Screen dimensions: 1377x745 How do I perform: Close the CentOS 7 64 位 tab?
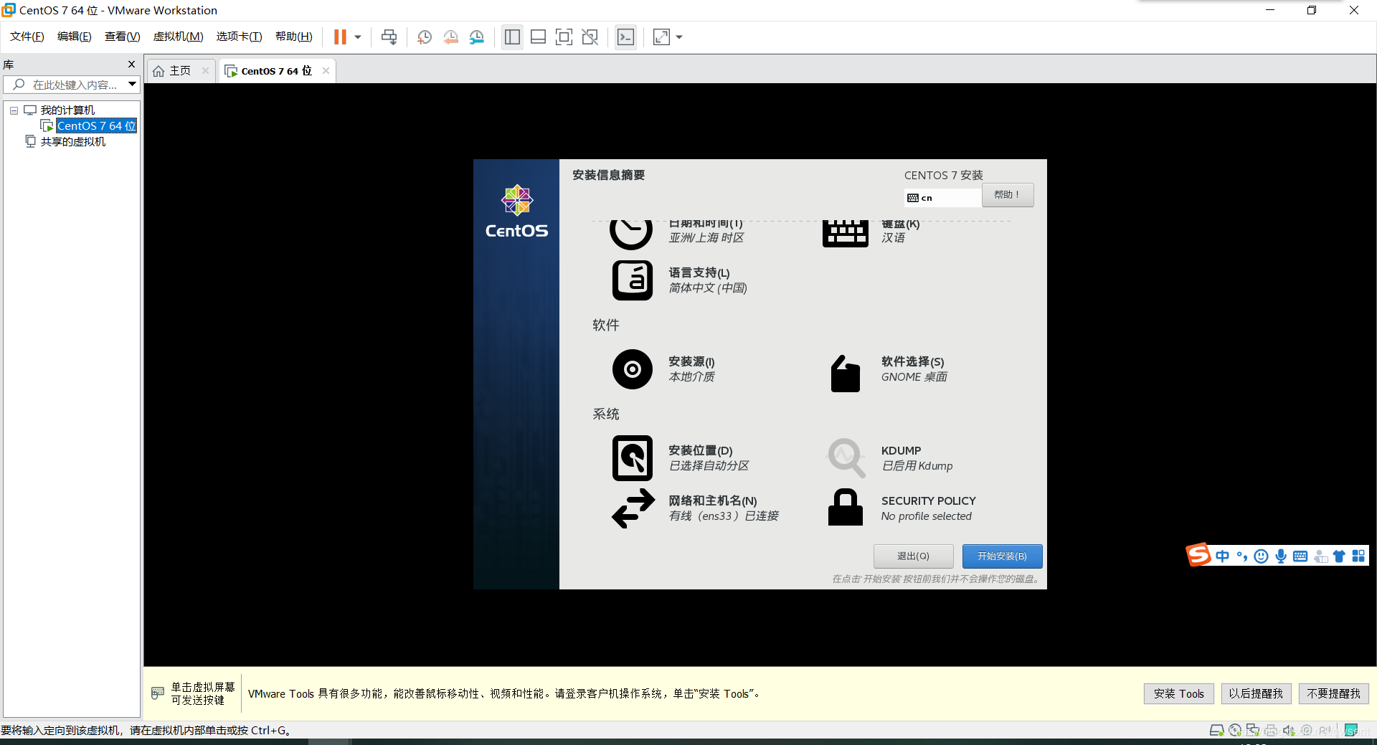tap(326, 70)
